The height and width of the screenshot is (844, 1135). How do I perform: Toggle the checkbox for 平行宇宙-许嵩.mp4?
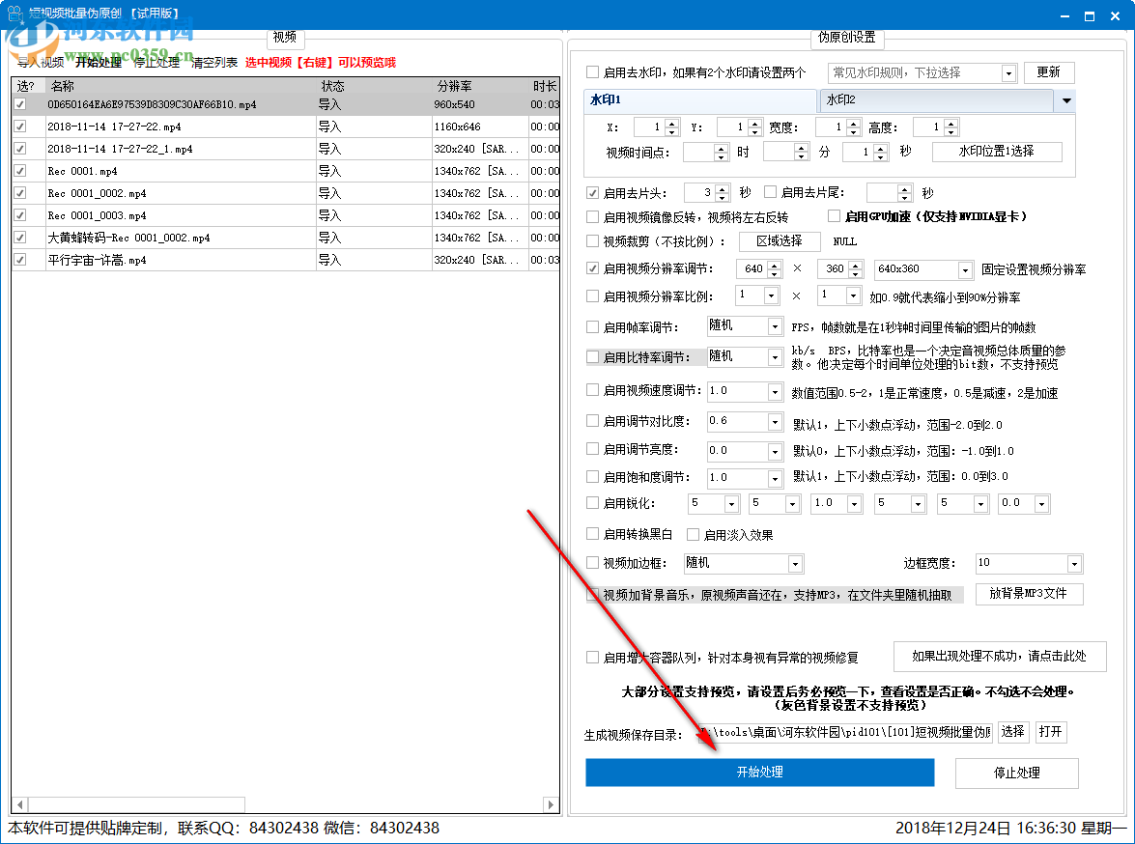[20, 259]
